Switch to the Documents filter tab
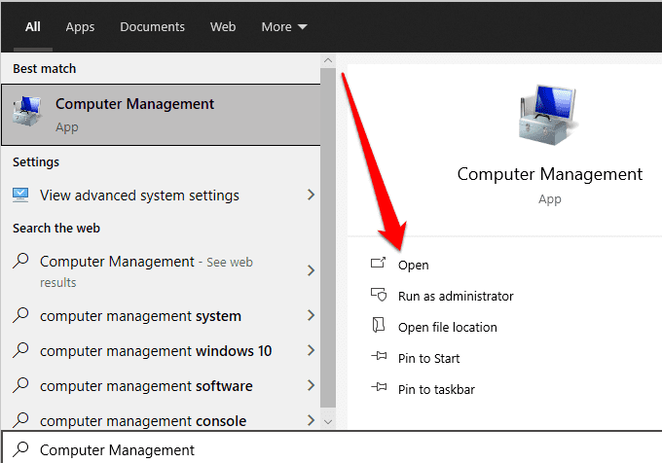This screenshot has height=463, width=662. point(152,27)
